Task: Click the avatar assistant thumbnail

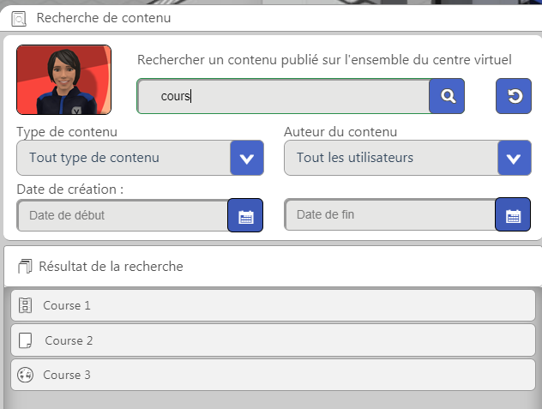Action: pyautogui.click(x=64, y=80)
